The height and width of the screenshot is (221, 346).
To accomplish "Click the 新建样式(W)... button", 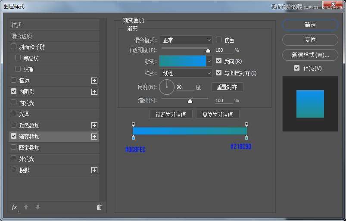I will tap(310, 55).
